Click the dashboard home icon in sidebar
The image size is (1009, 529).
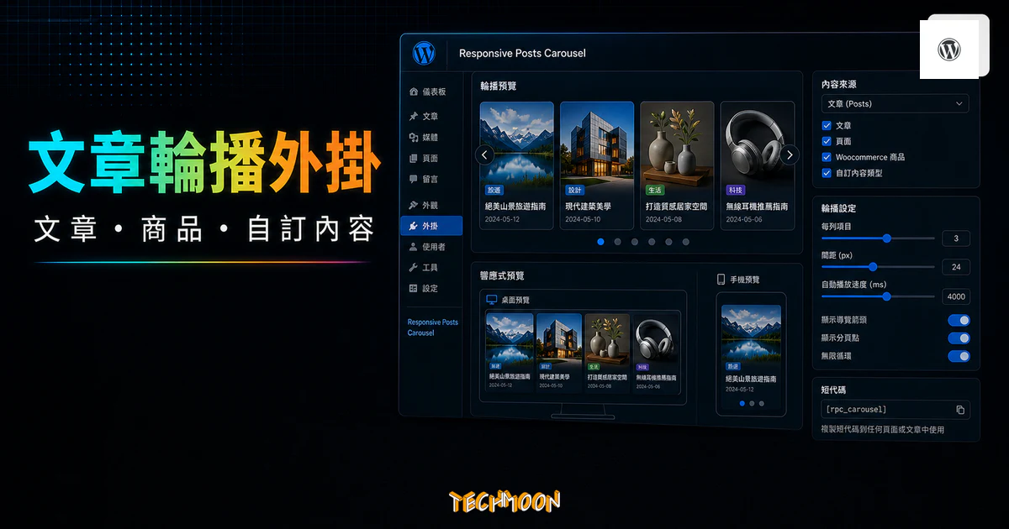coord(413,92)
